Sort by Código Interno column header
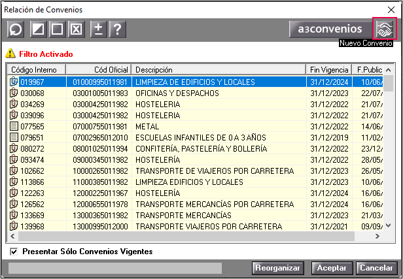 coord(37,69)
